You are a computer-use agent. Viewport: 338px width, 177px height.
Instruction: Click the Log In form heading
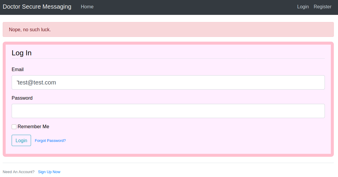[x=21, y=53]
